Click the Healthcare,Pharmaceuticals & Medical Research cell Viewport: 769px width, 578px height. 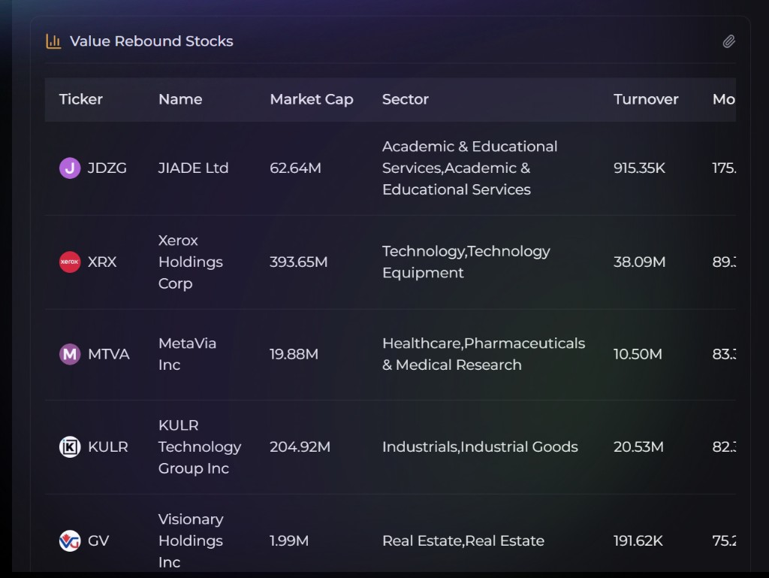pos(484,354)
